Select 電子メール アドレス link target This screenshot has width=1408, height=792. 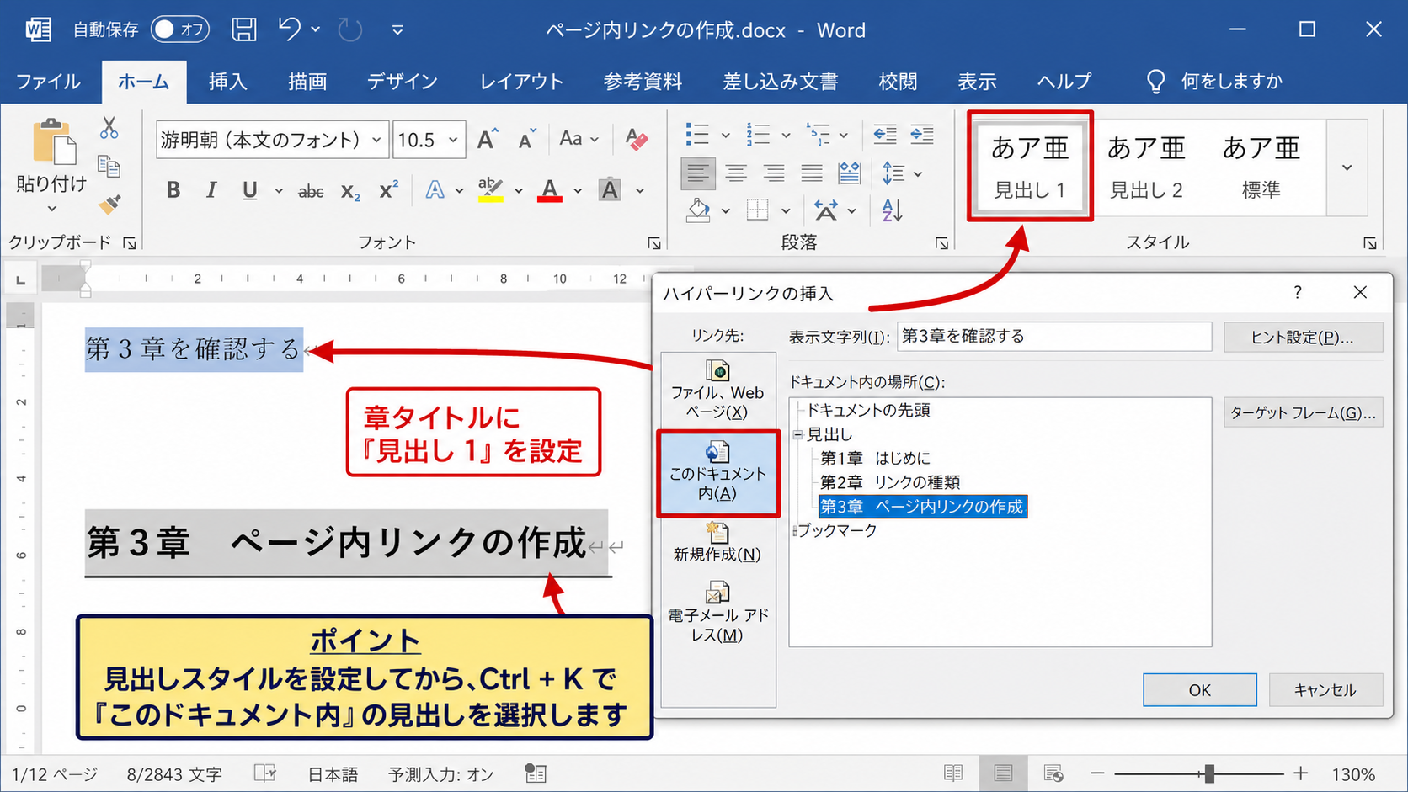[x=717, y=612]
